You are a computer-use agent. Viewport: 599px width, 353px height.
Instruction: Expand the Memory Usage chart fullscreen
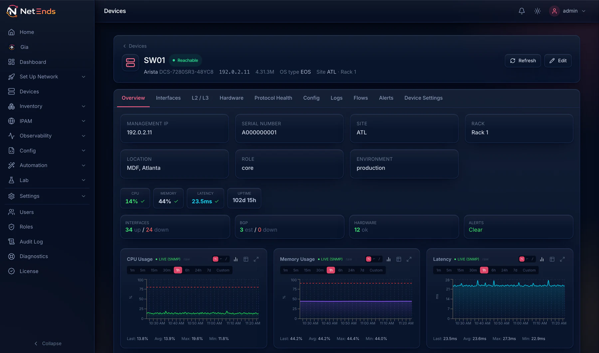(409, 259)
